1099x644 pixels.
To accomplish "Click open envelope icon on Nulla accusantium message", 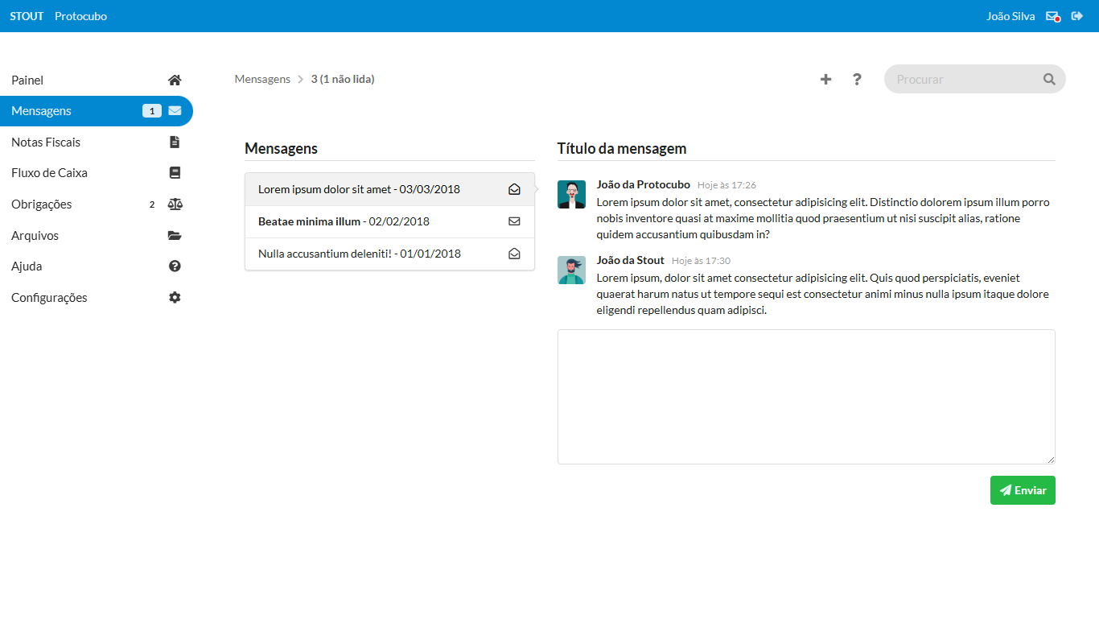I will [x=514, y=254].
